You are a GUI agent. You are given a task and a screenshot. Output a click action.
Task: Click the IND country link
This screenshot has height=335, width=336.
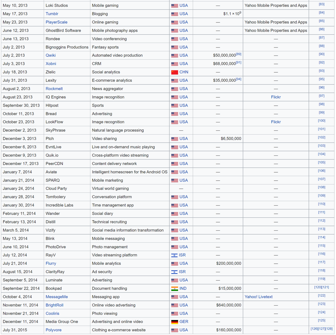click(183, 288)
